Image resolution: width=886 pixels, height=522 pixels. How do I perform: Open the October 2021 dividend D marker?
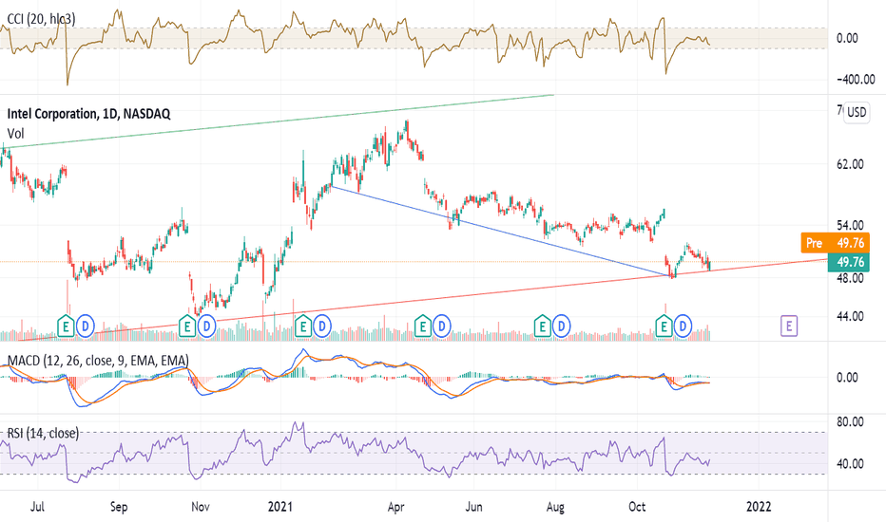(684, 326)
